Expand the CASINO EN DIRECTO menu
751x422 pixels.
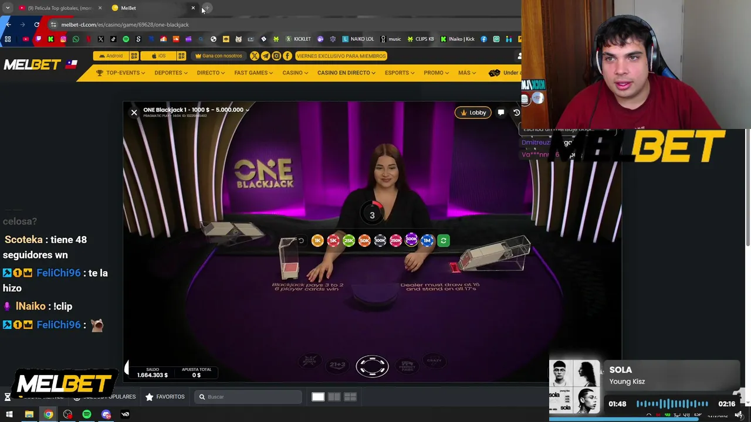(x=347, y=73)
